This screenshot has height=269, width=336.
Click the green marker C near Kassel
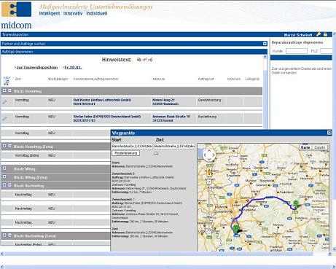point(296,203)
